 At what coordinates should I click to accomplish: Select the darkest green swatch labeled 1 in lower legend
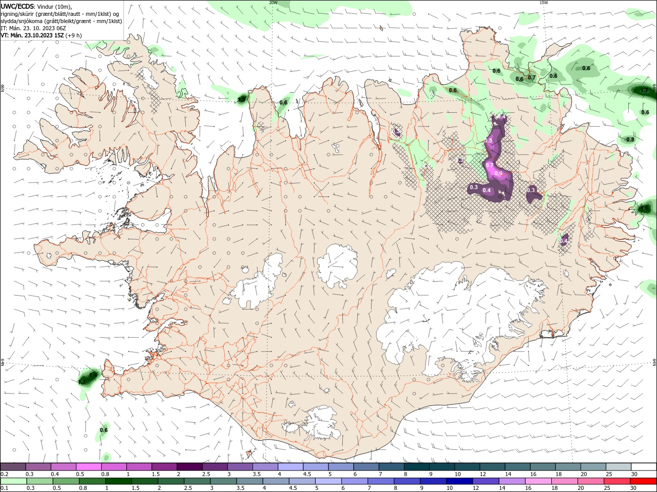pyautogui.click(x=119, y=481)
